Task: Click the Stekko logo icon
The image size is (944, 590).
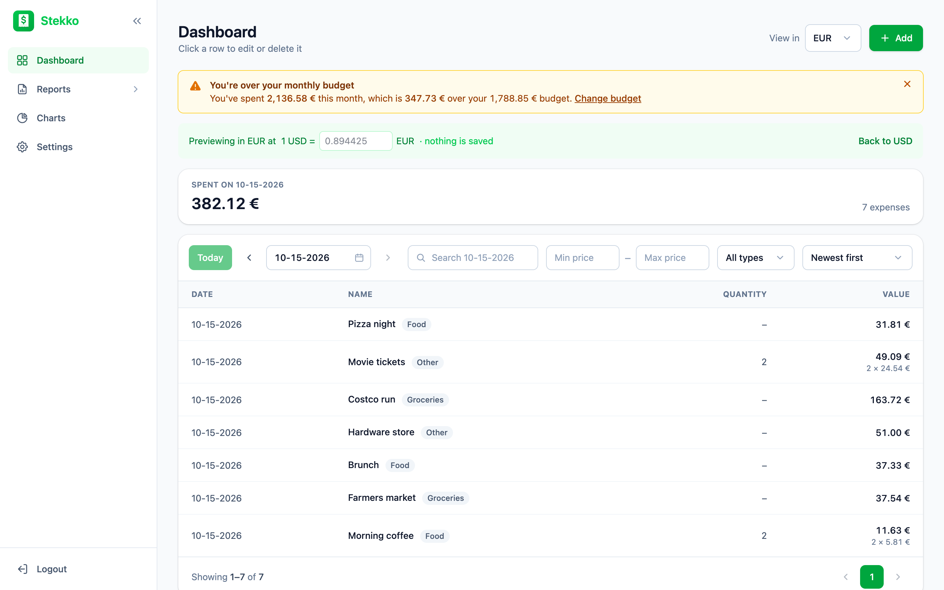Action: pyautogui.click(x=23, y=21)
